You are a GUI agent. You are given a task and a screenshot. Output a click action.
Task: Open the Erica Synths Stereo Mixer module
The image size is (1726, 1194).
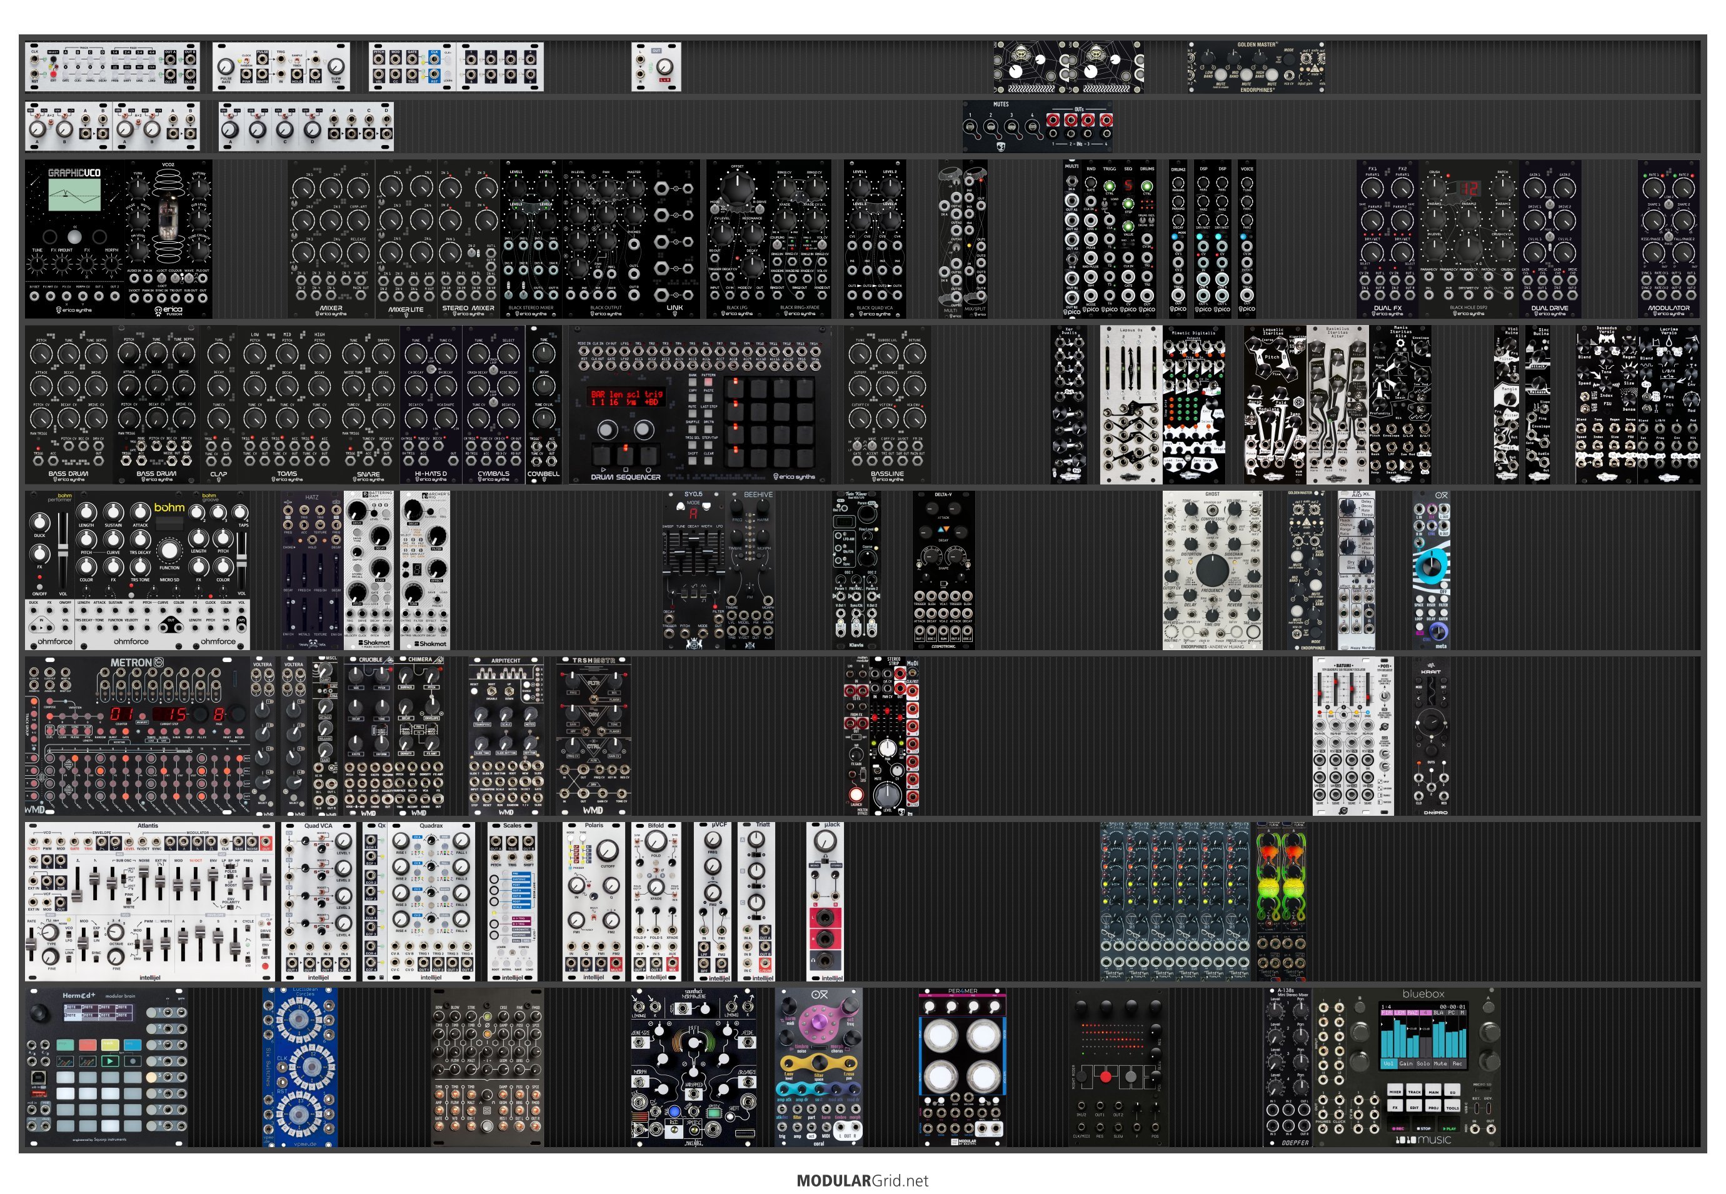(x=468, y=239)
